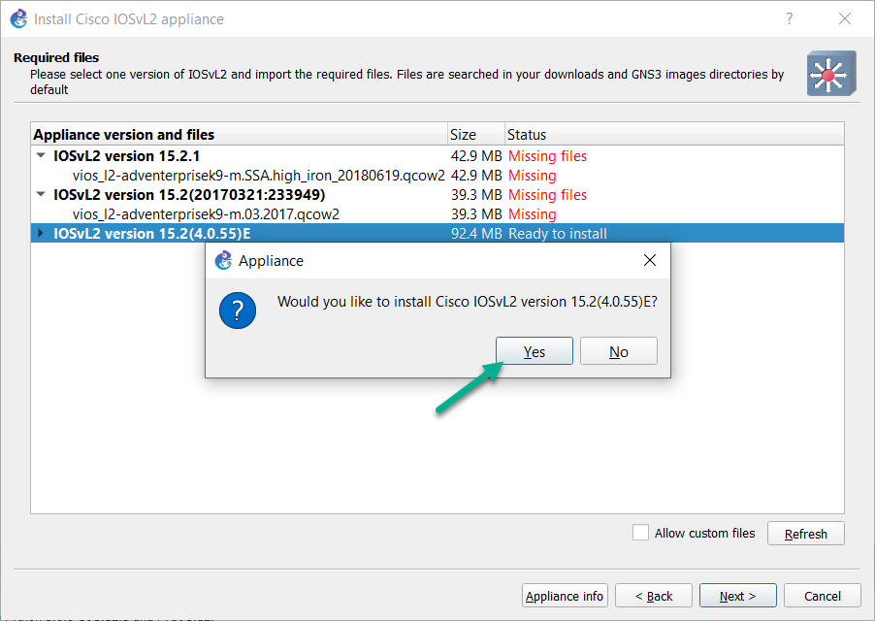This screenshot has width=875, height=621.
Task: Click the GNS3 icon in Appliance dialog title
Action: click(x=224, y=260)
